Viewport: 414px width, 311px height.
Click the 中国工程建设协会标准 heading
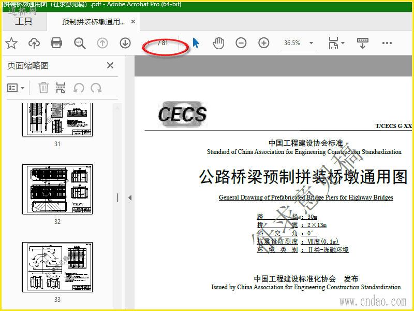306,143
